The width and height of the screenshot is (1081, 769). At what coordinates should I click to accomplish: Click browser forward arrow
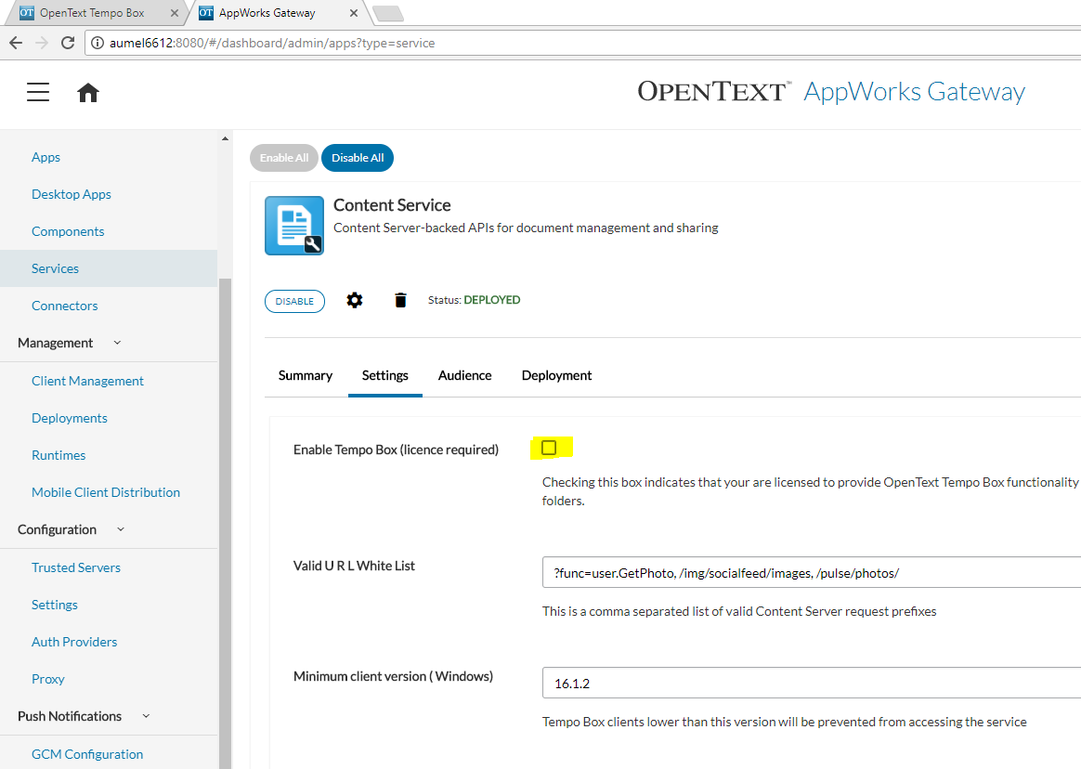tap(42, 43)
